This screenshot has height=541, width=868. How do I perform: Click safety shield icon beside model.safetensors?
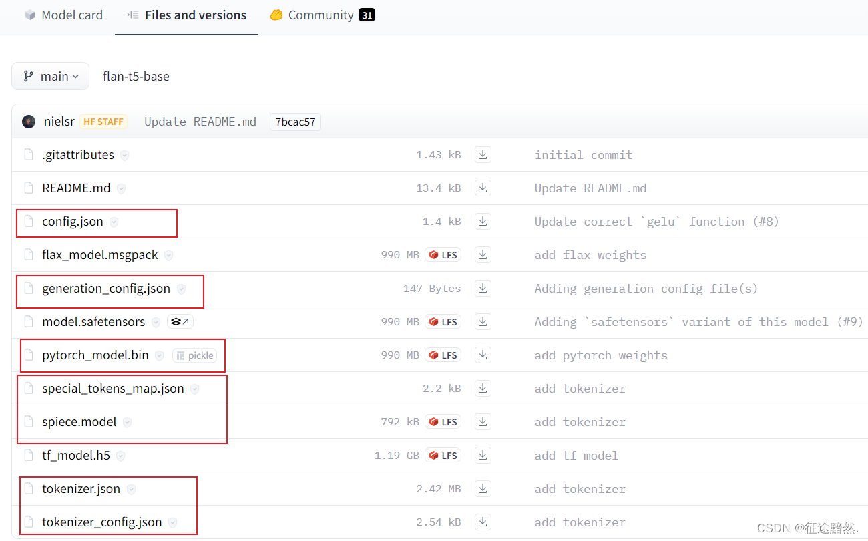(x=156, y=322)
